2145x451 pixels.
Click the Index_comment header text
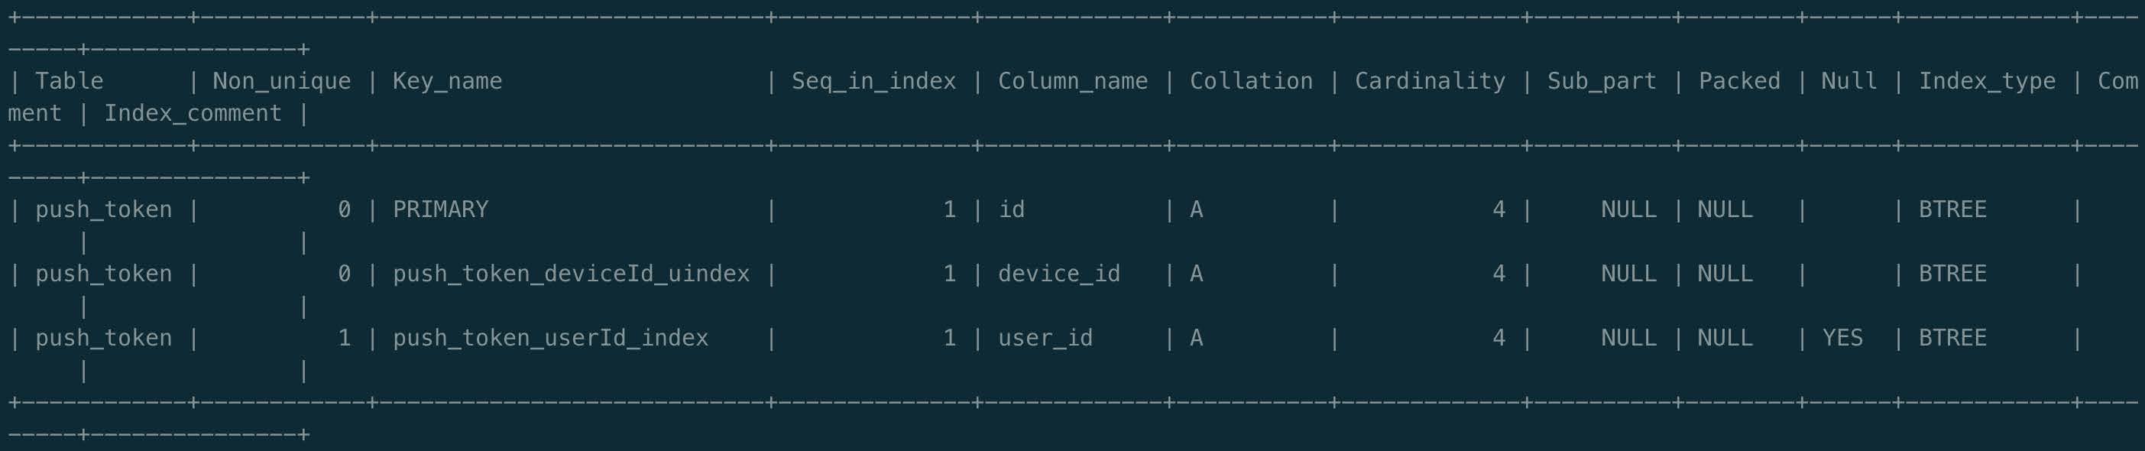[193, 113]
